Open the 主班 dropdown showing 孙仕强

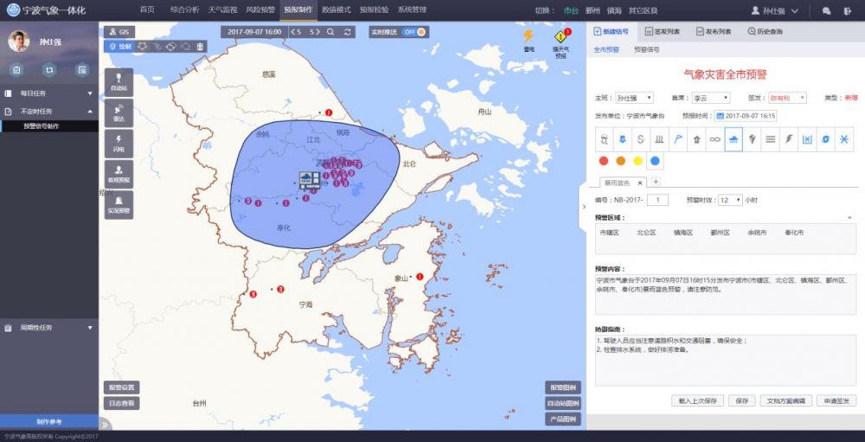(634, 98)
